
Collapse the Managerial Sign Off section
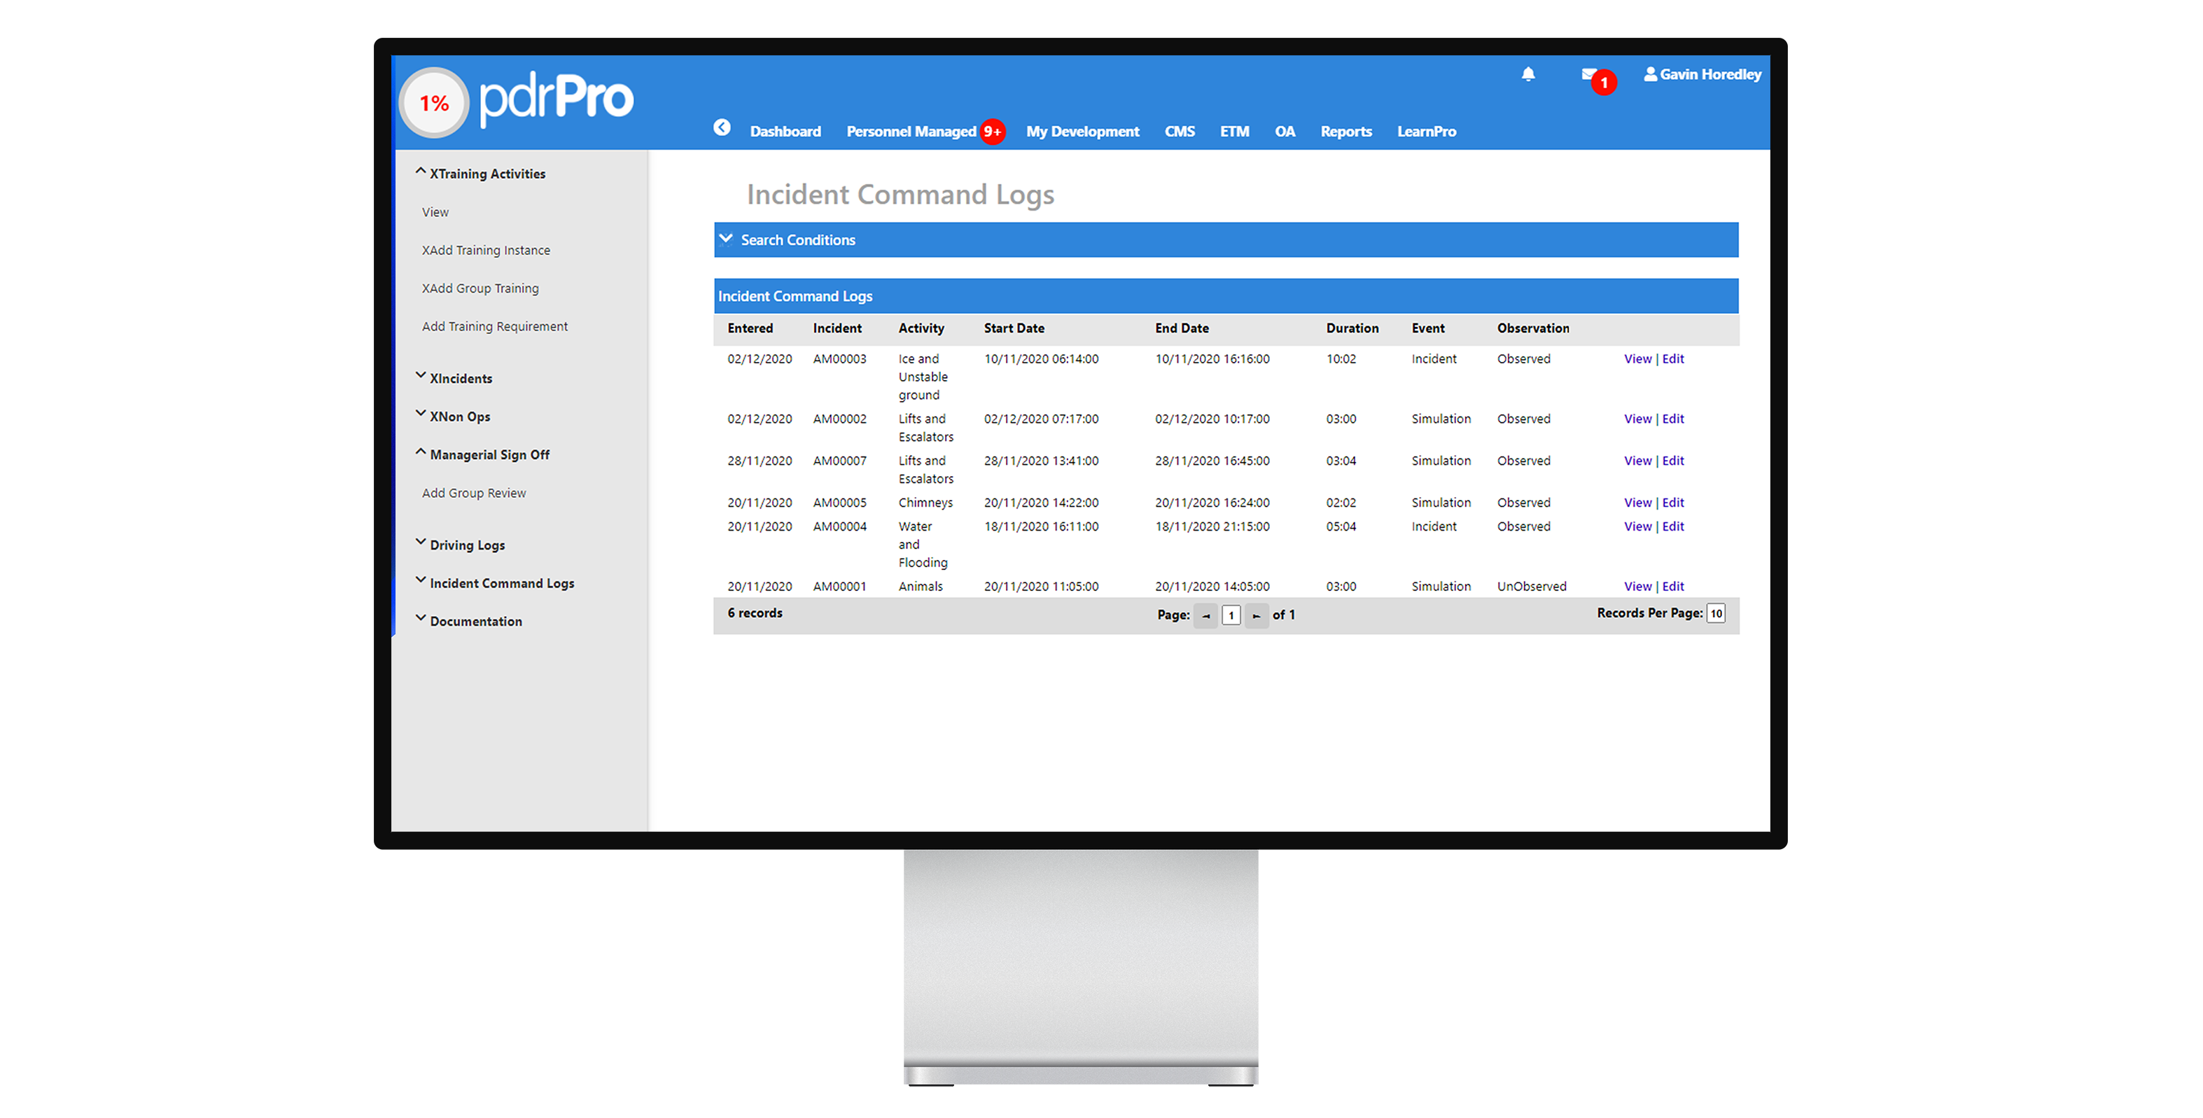(x=482, y=454)
